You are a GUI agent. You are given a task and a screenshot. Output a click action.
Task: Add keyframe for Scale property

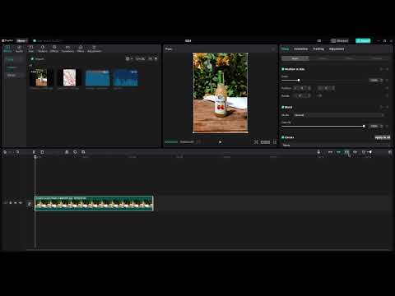pyautogui.click(x=387, y=81)
